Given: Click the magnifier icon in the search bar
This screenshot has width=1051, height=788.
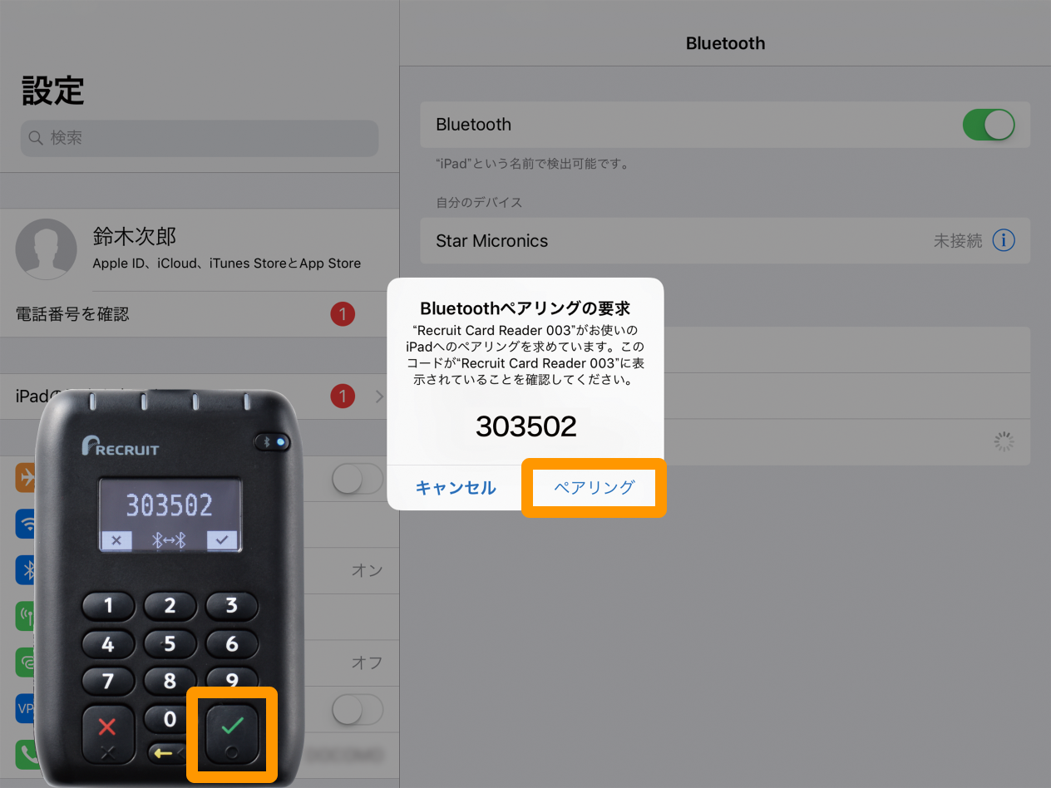Looking at the screenshot, I should tap(37, 138).
